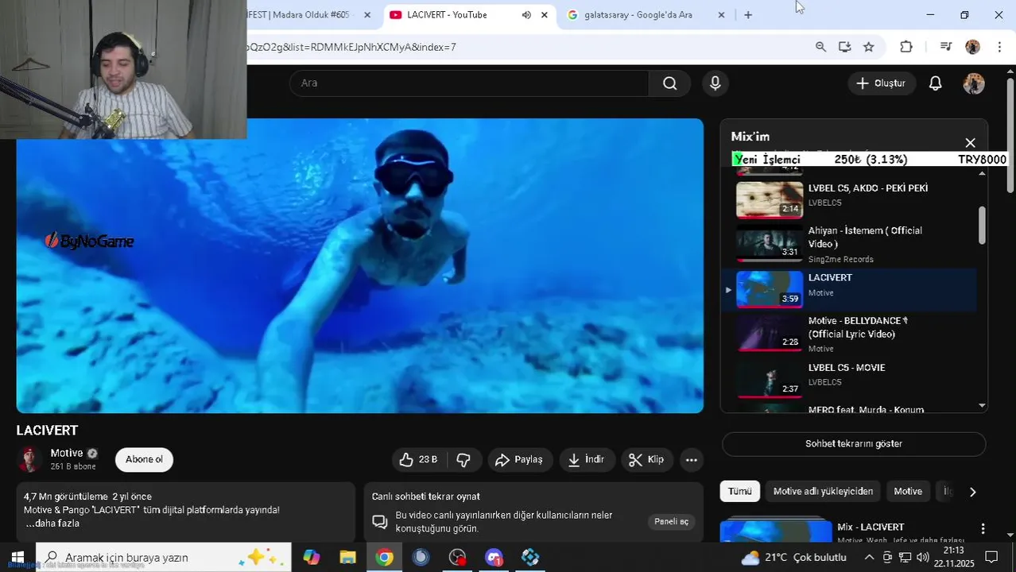The width and height of the screenshot is (1016, 572).
Task: Start voice search with microphone icon
Action: (x=715, y=83)
